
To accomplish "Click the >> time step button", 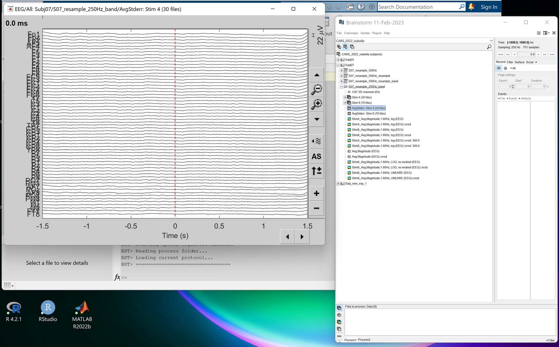I will click(544, 54).
